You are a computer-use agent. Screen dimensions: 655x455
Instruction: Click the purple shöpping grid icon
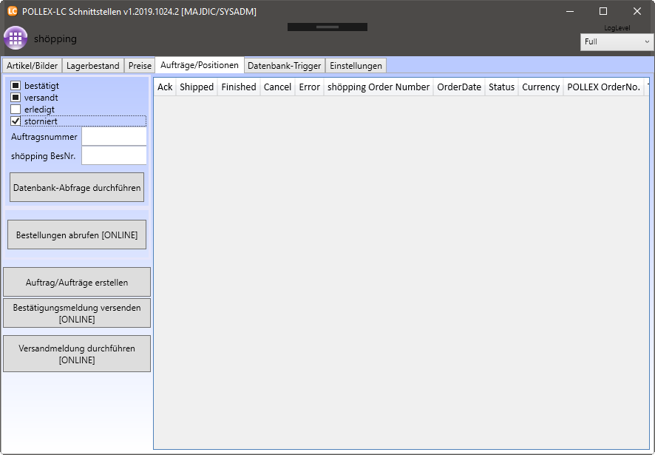tap(16, 38)
